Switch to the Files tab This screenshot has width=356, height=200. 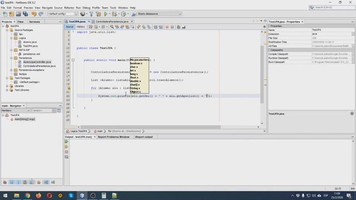(21, 22)
